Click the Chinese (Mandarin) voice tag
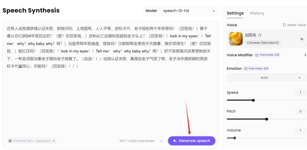This screenshot has width=307, height=150. tap(263, 43)
